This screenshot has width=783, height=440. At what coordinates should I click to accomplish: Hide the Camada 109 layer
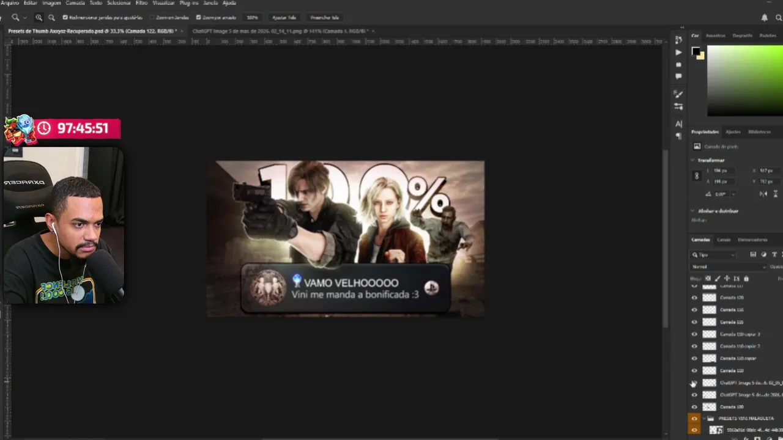694,407
